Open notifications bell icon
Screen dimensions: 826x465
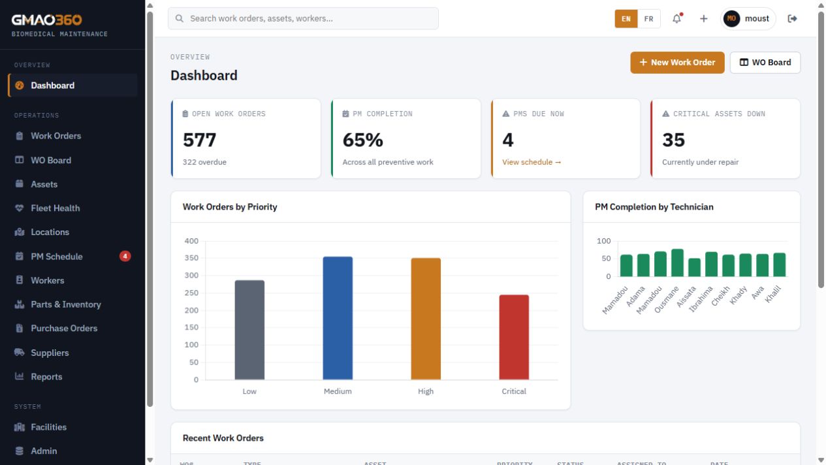(677, 19)
